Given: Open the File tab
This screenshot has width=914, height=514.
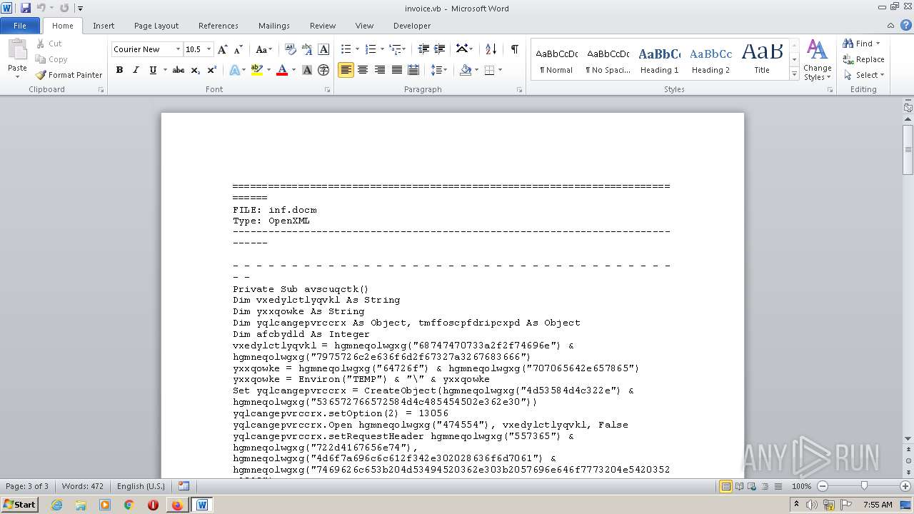Looking at the screenshot, I should pos(20,26).
